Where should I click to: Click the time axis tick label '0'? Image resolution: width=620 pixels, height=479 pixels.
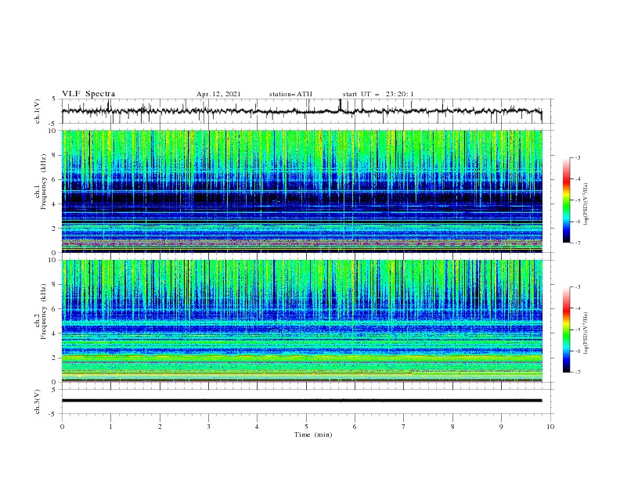click(62, 427)
